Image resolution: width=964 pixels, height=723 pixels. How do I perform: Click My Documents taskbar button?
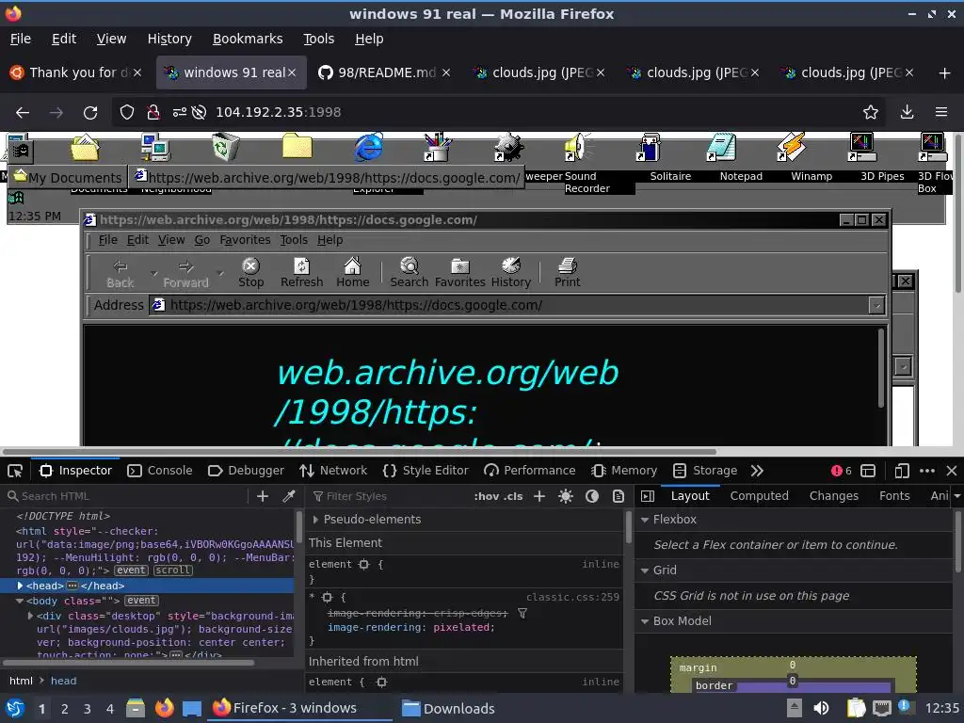pos(68,178)
